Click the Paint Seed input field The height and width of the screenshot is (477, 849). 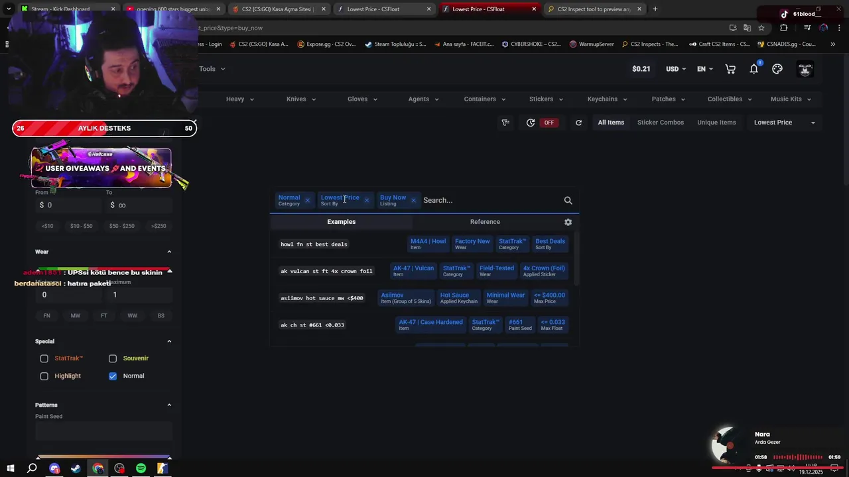click(x=103, y=431)
